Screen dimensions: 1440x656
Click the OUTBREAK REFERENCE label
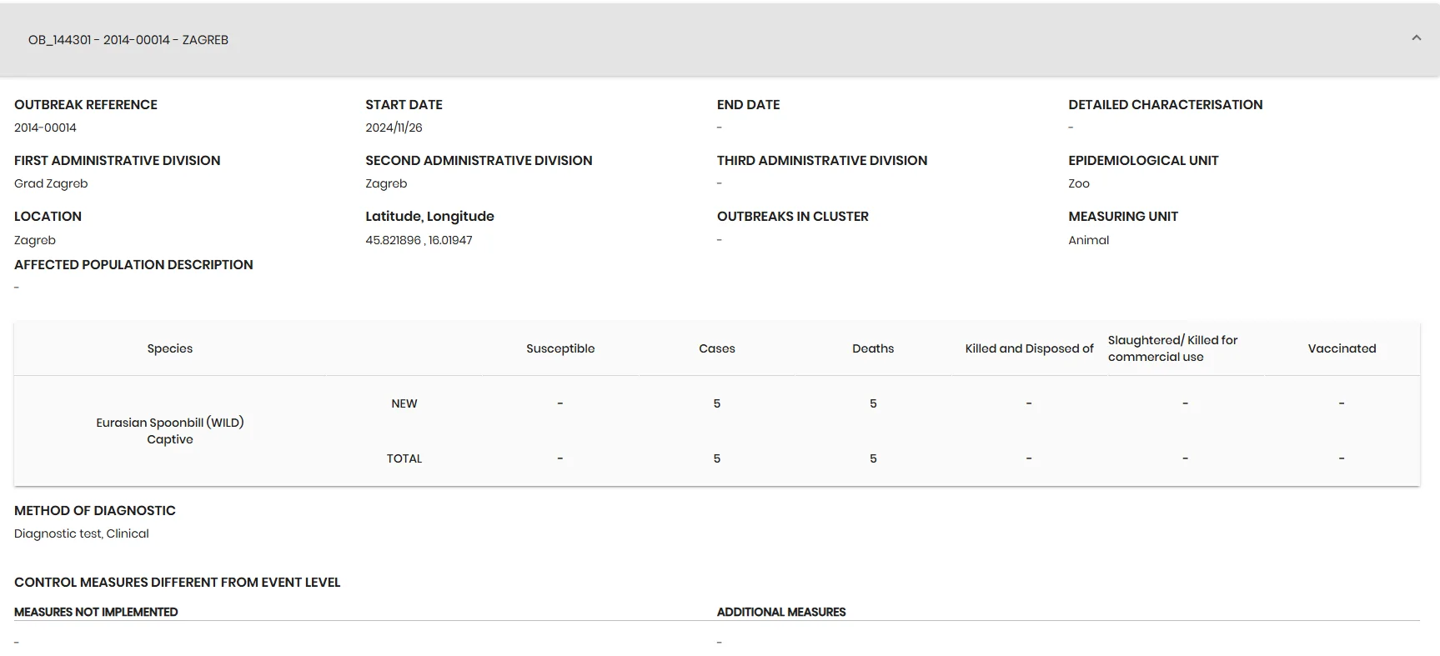(x=86, y=104)
